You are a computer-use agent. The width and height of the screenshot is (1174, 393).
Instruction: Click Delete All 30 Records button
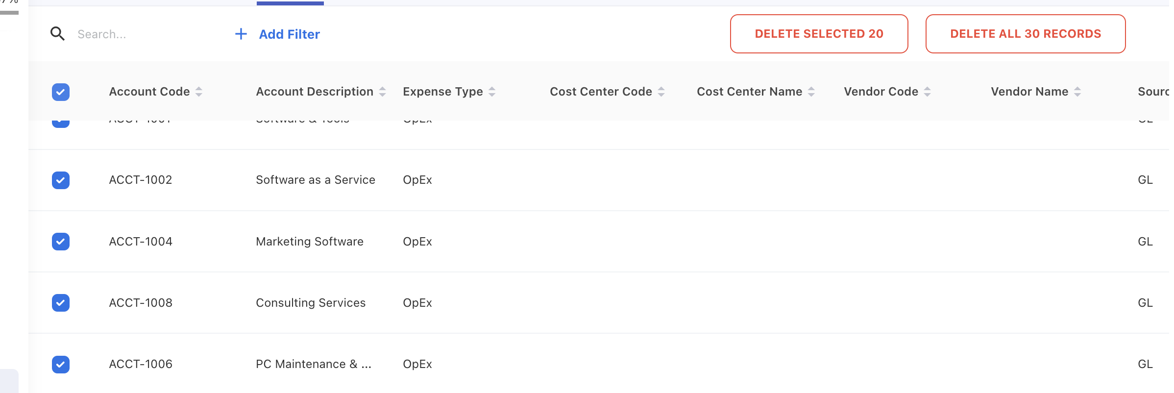(1025, 34)
